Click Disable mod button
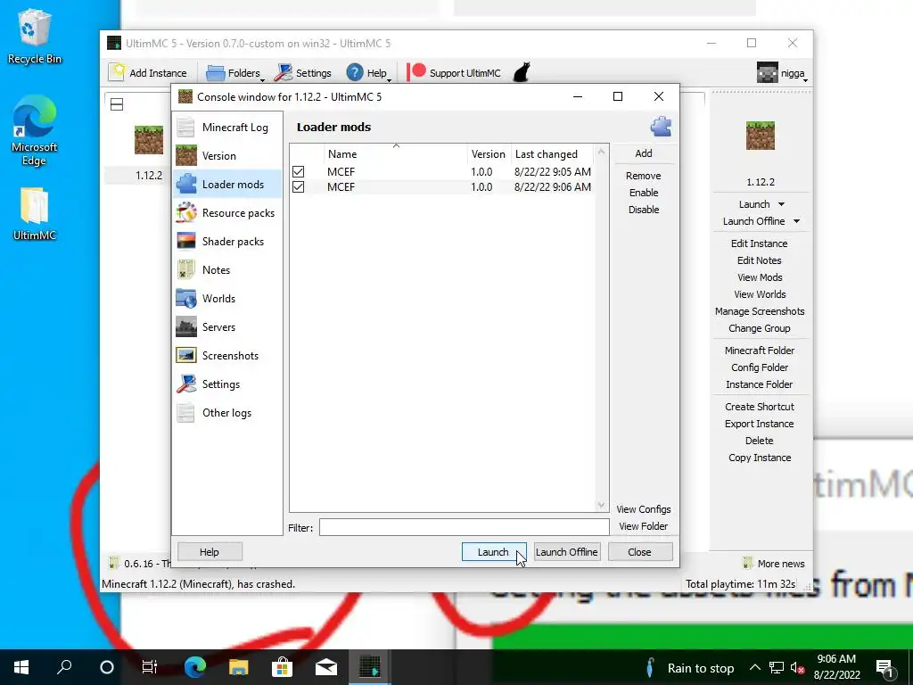The width and height of the screenshot is (913, 685). (644, 209)
